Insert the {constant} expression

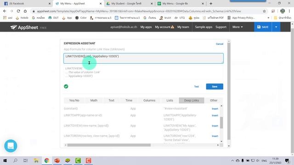point(215,109)
